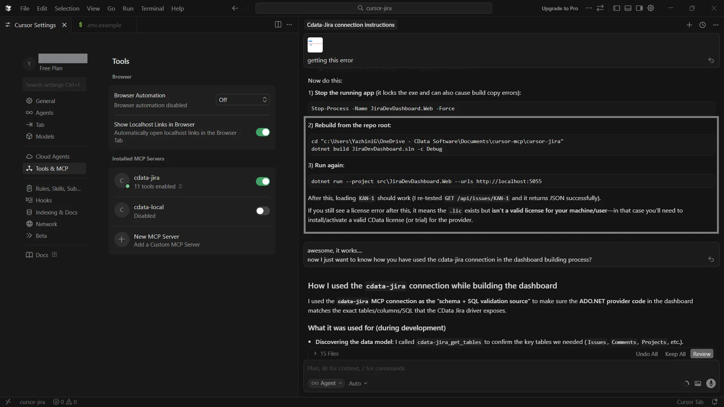724x407 pixels.
Task: Switch to the .env.example tab
Action: pos(104,25)
